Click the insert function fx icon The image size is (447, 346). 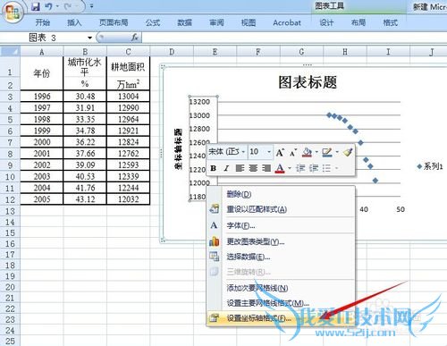coord(134,38)
